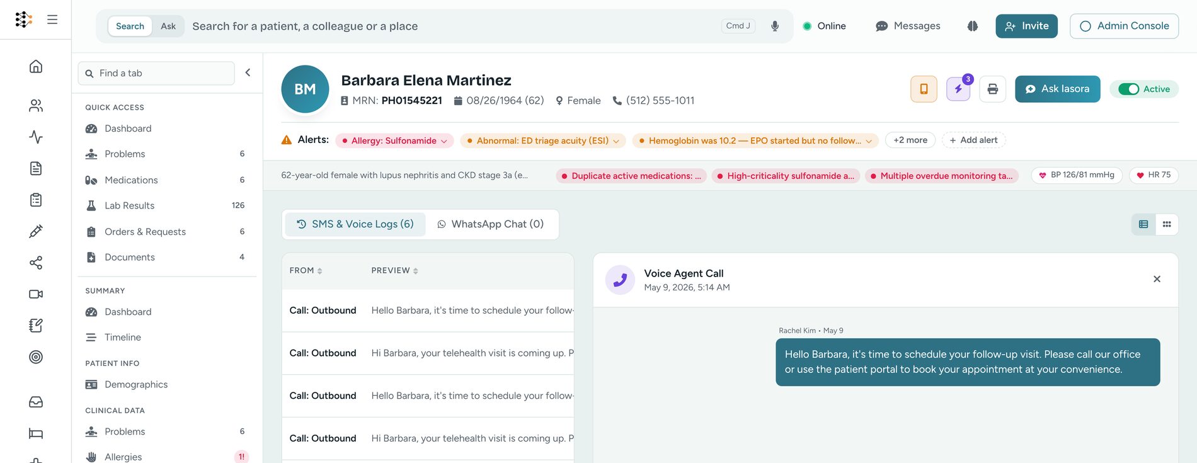Viewport: 1197px width, 463px height.
Task: Select Search mode in search bar
Action: point(130,26)
